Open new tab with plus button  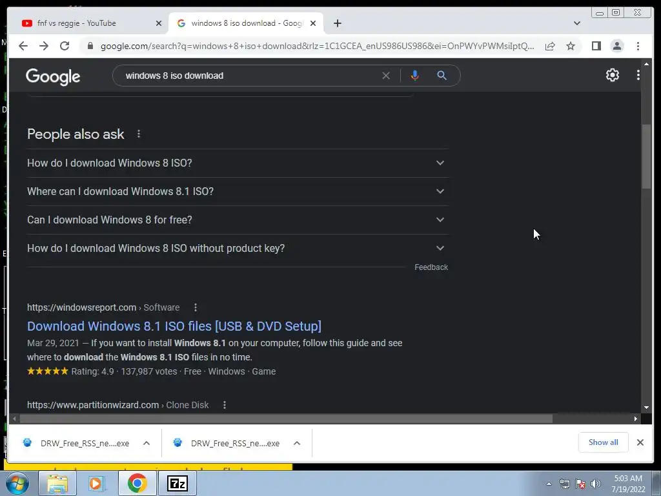[337, 23]
